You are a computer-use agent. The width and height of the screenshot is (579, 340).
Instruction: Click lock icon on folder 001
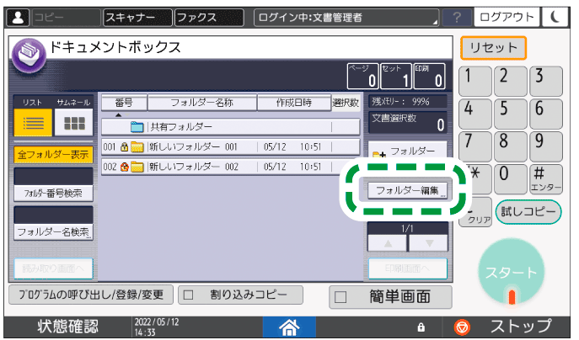tap(125, 147)
